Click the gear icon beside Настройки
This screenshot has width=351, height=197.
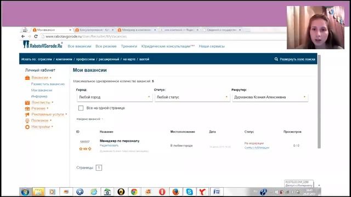click(27, 127)
